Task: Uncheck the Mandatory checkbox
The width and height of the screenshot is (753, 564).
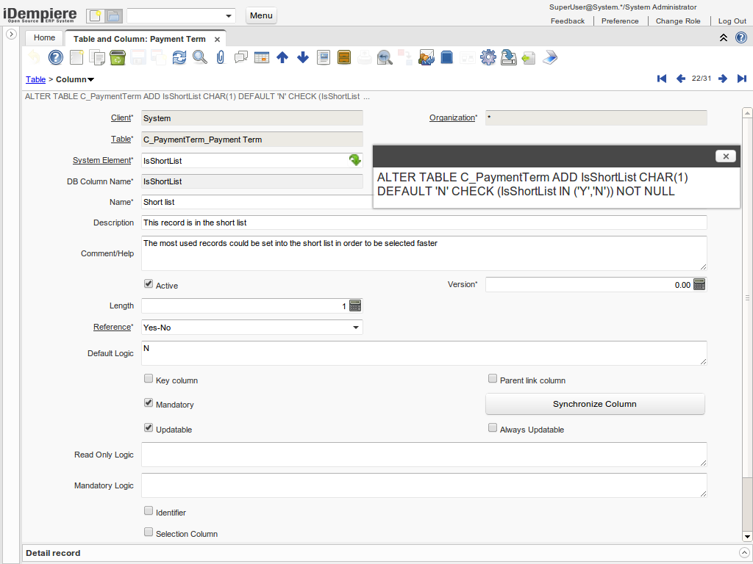Action: point(149,404)
